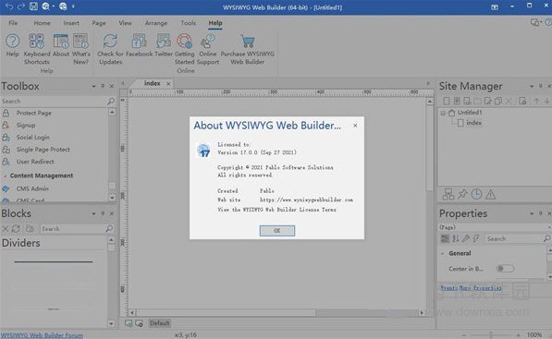
Task: Collapse the Untitled1 node in Site Manager
Action: point(444,113)
